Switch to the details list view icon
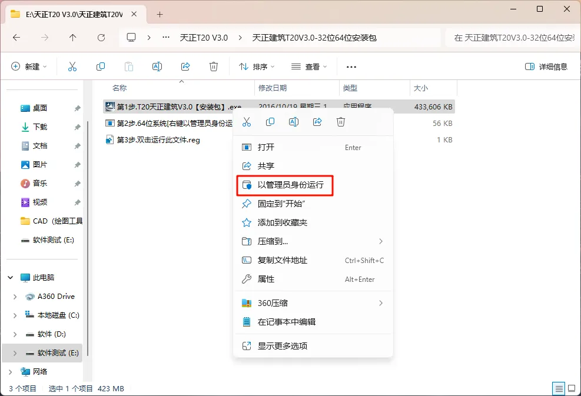The height and width of the screenshot is (396, 581). [559, 388]
